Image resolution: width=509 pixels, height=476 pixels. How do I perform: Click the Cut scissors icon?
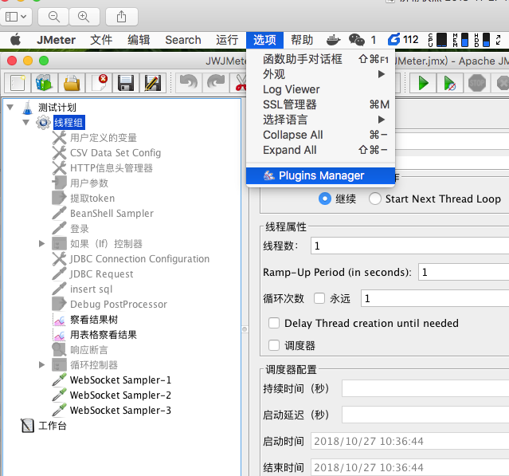[x=240, y=83]
